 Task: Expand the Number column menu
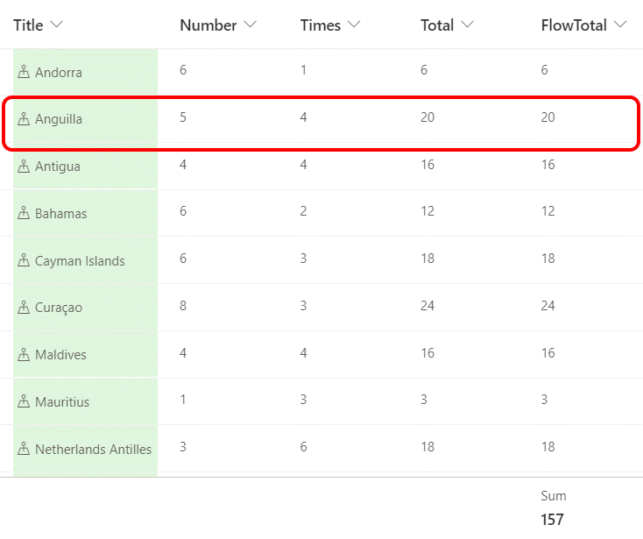pyautogui.click(x=251, y=25)
